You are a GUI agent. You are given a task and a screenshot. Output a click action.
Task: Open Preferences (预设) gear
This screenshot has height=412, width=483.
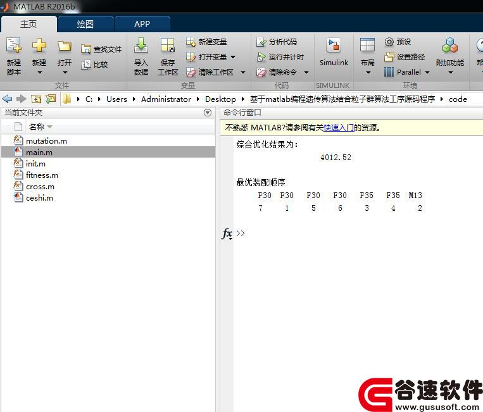tap(389, 42)
